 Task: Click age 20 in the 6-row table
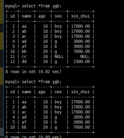pos(45,127)
